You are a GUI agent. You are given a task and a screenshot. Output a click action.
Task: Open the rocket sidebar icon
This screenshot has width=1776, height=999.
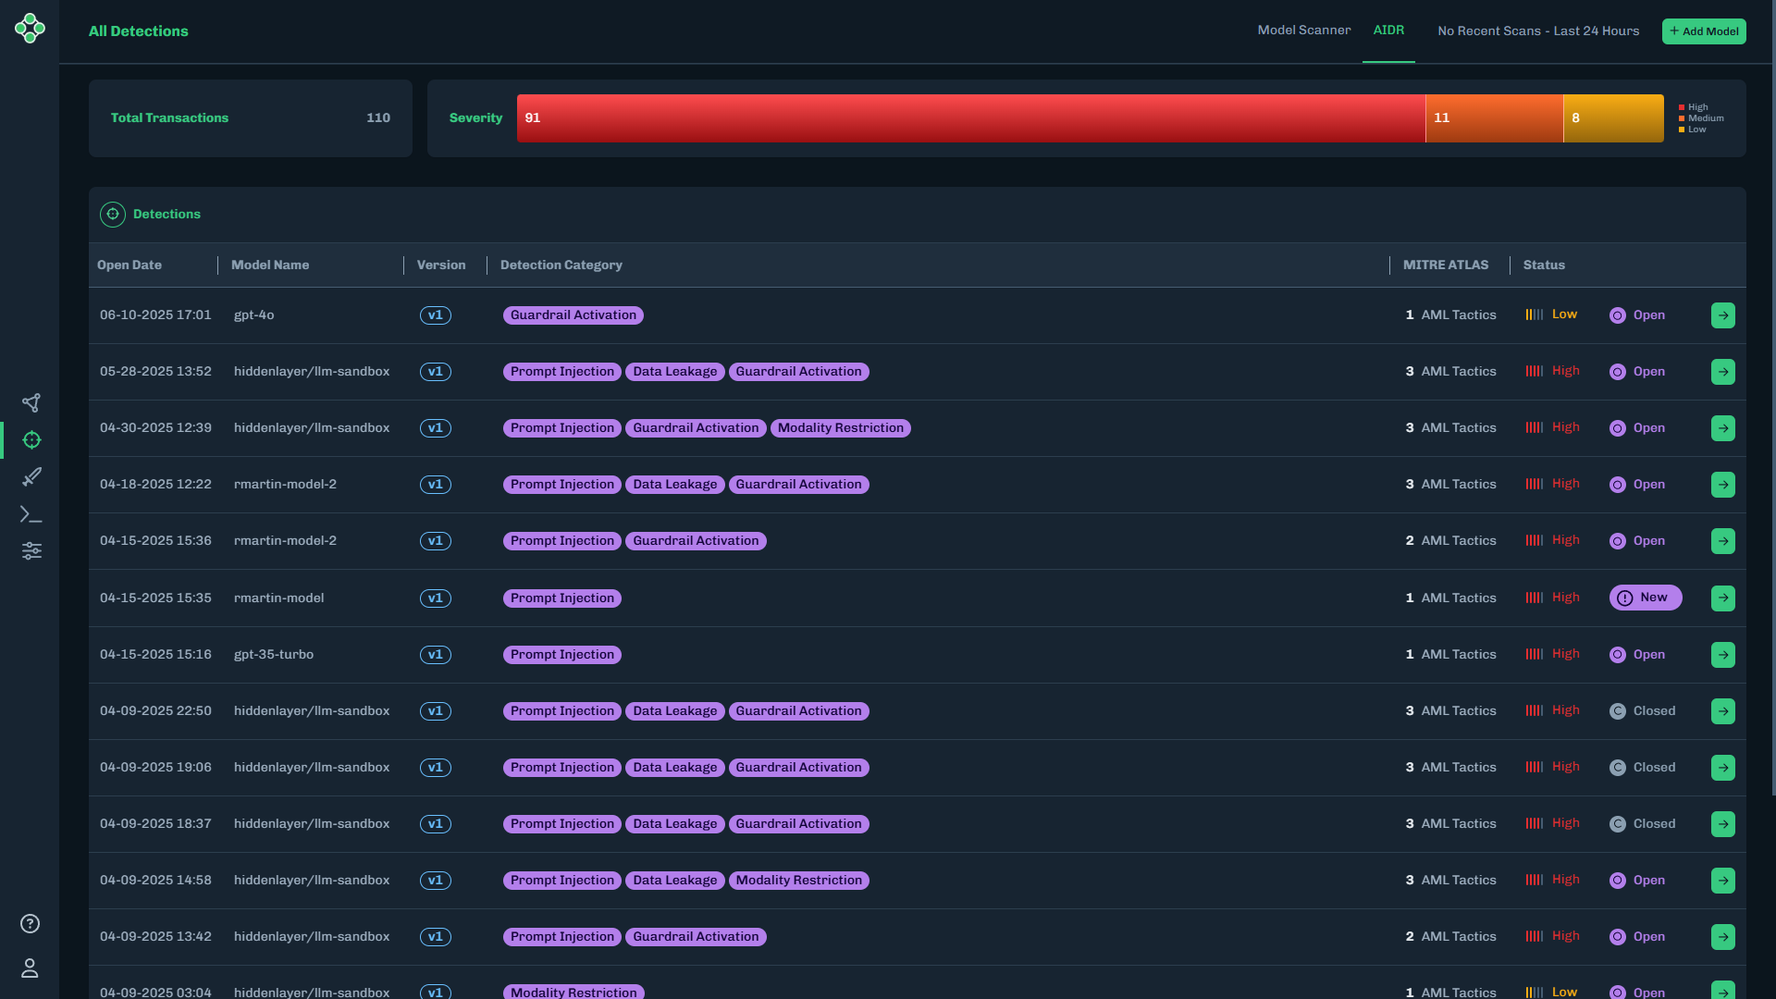pos(31,477)
